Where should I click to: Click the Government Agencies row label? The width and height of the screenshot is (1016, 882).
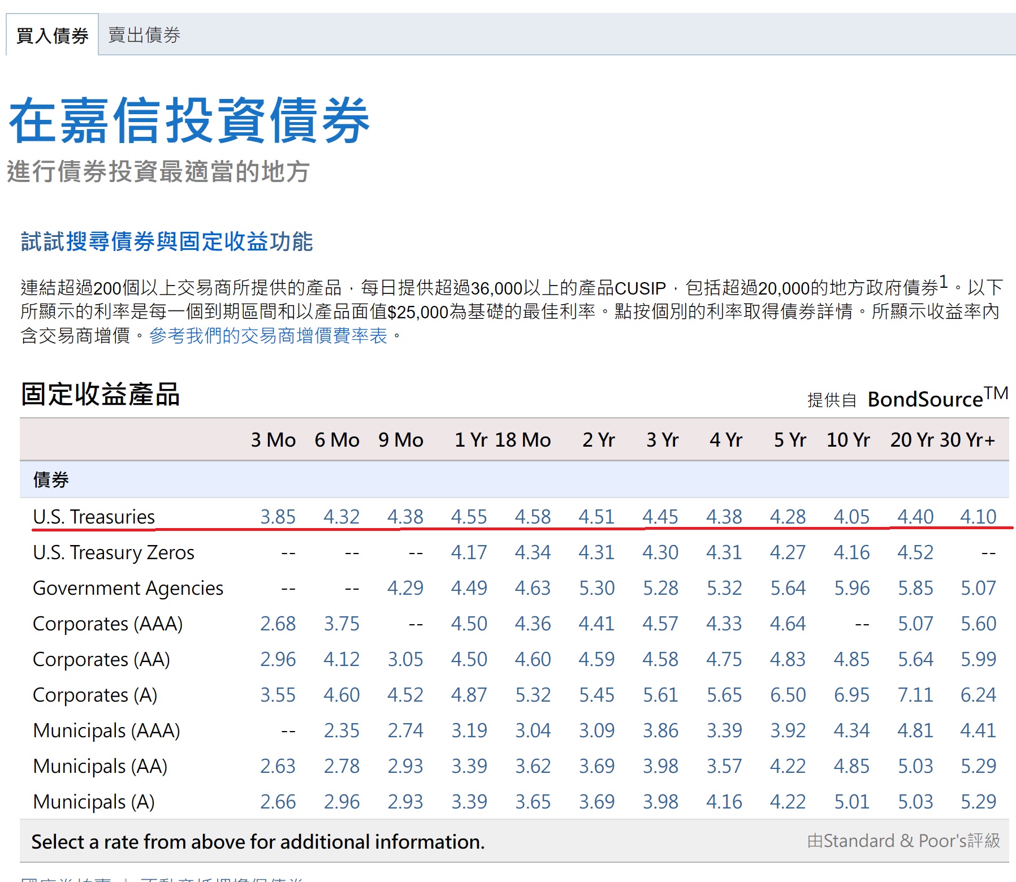[x=128, y=588]
